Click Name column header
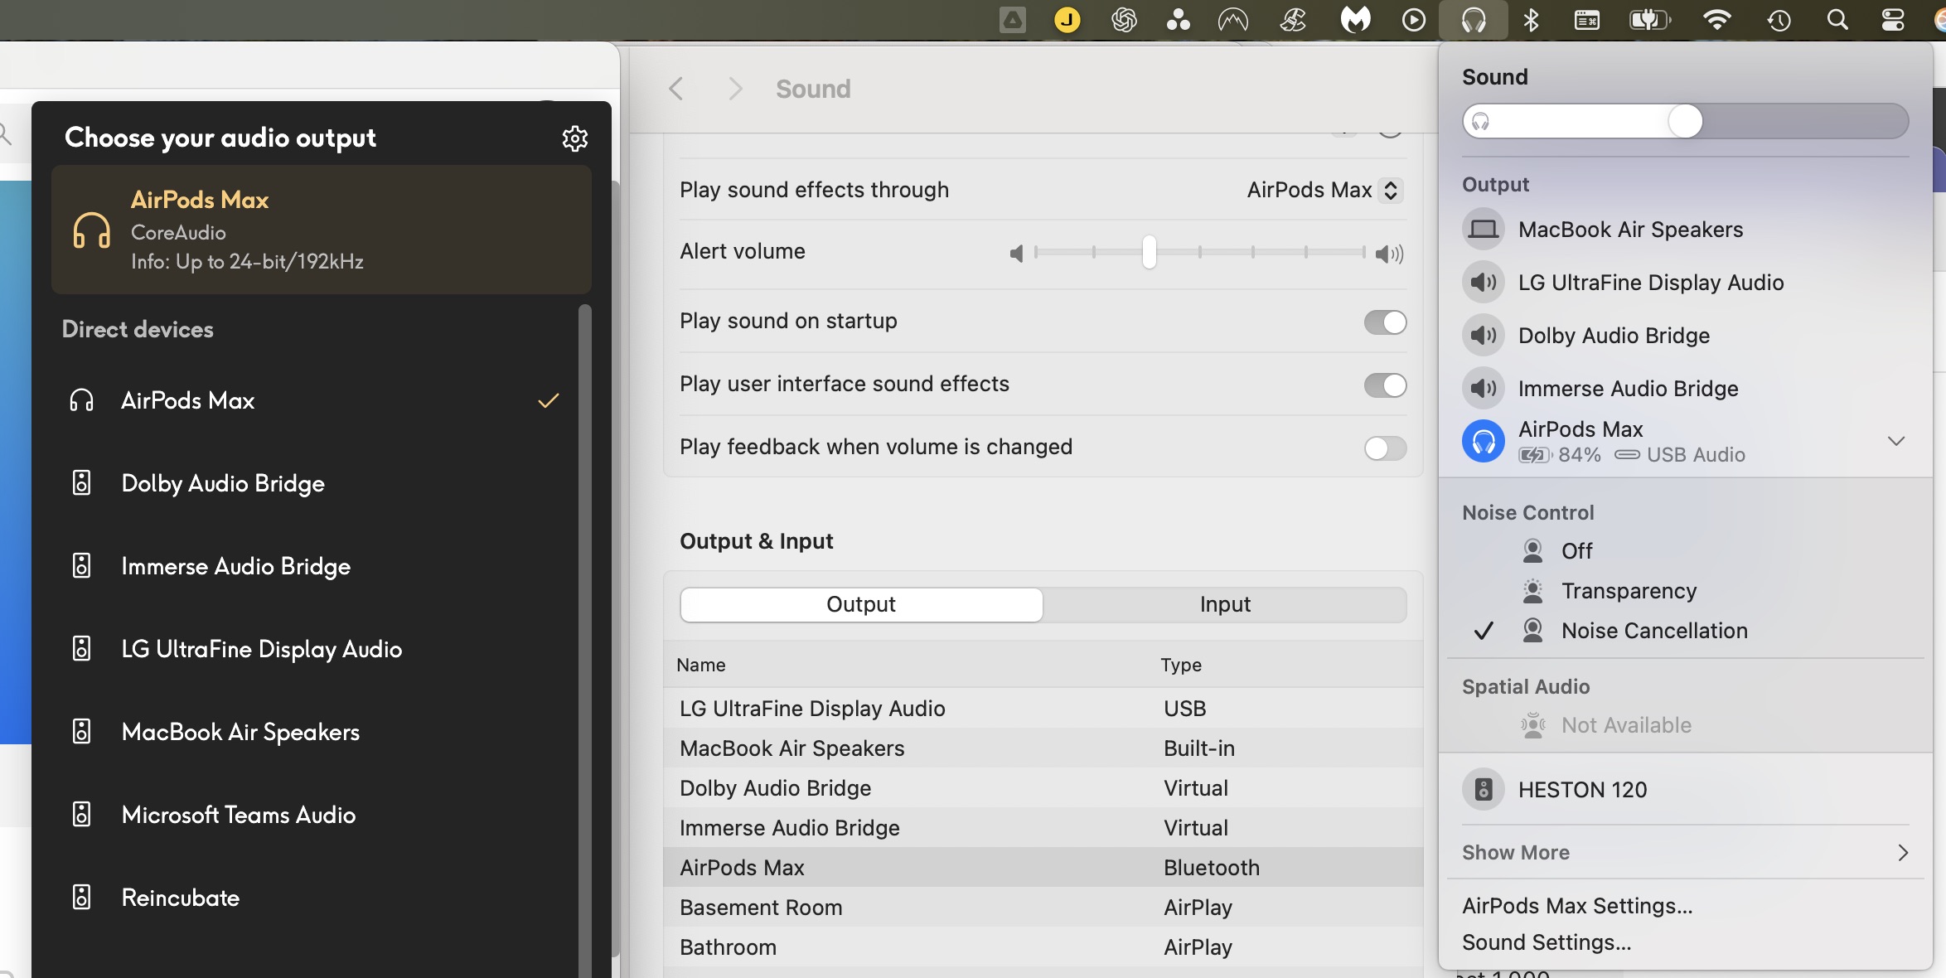The height and width of the screenshot is (978, 1946). click(x=701, y=665)
